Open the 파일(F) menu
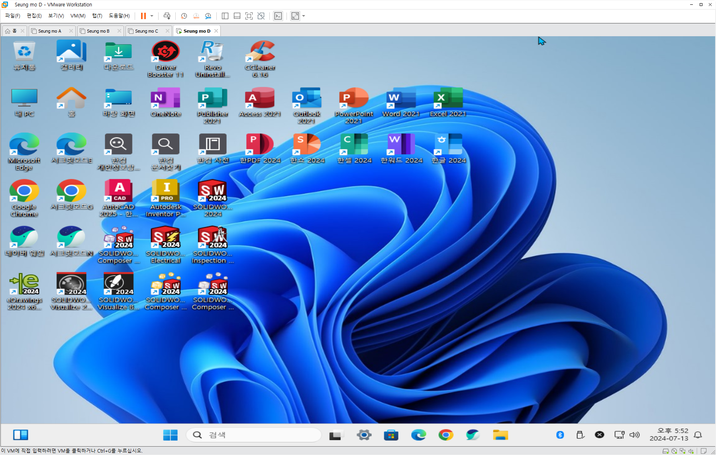Viewport: 716px width, 455px height. (13, 16)
